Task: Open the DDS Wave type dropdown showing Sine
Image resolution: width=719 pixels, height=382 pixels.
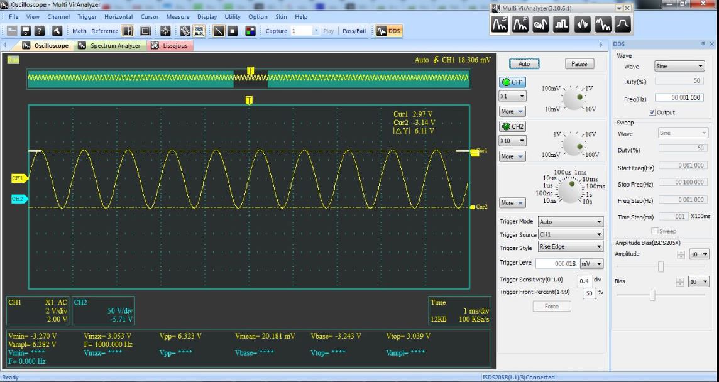Action: click(679, 66)
